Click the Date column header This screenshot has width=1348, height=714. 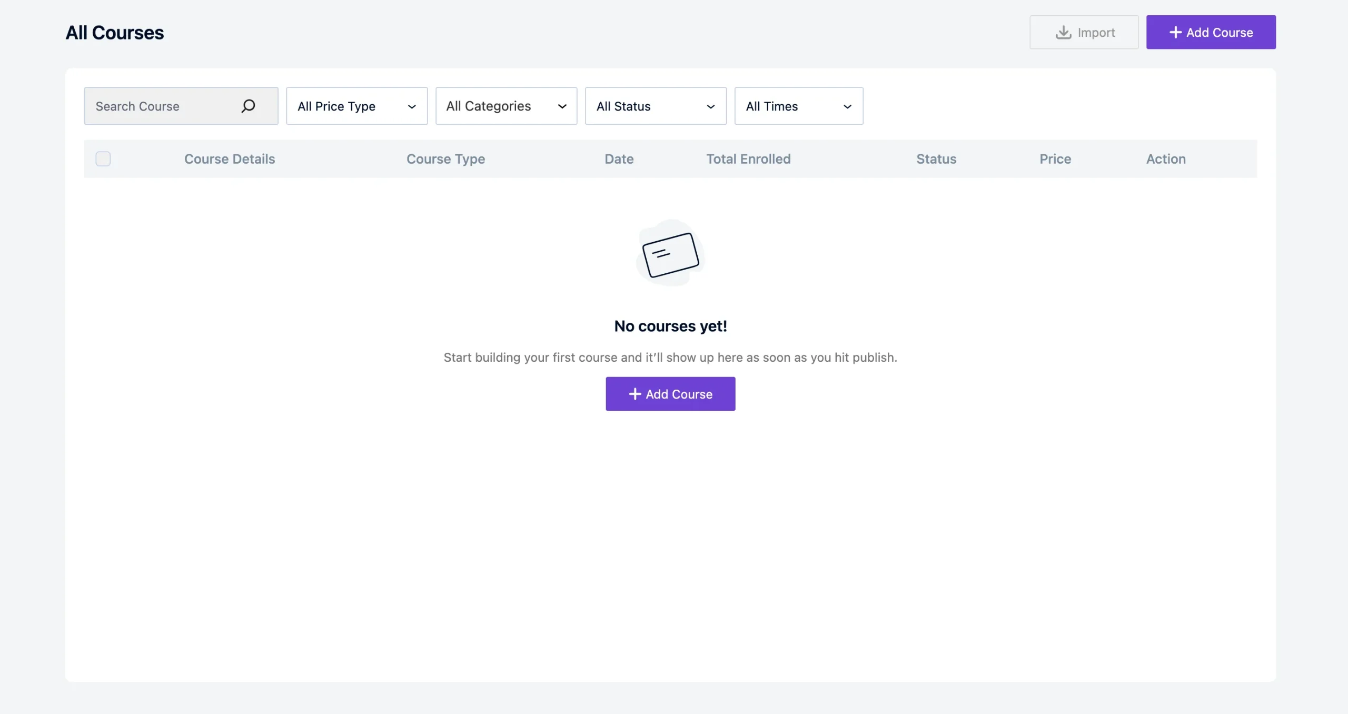click(619, 158)
